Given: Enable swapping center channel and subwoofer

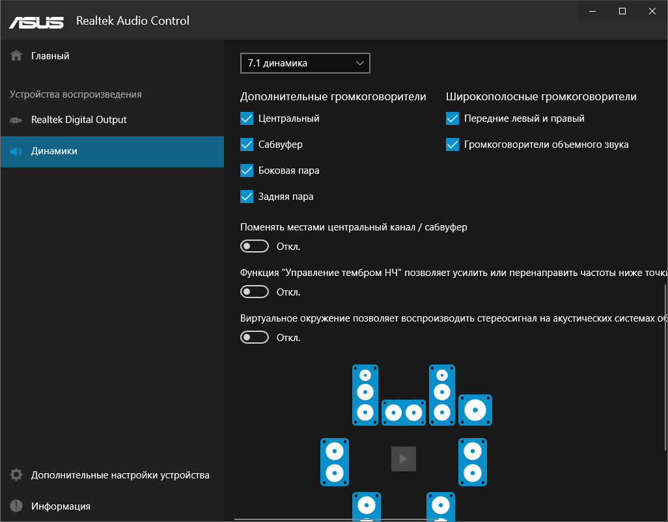Looking at the screenshot, I should 255,246.
